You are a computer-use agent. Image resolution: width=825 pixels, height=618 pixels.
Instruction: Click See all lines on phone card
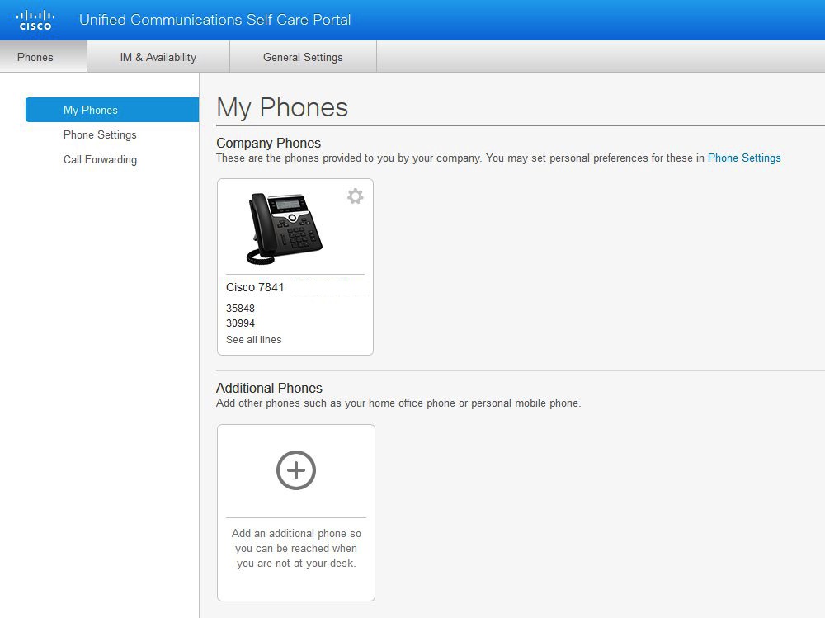(253, 340)
